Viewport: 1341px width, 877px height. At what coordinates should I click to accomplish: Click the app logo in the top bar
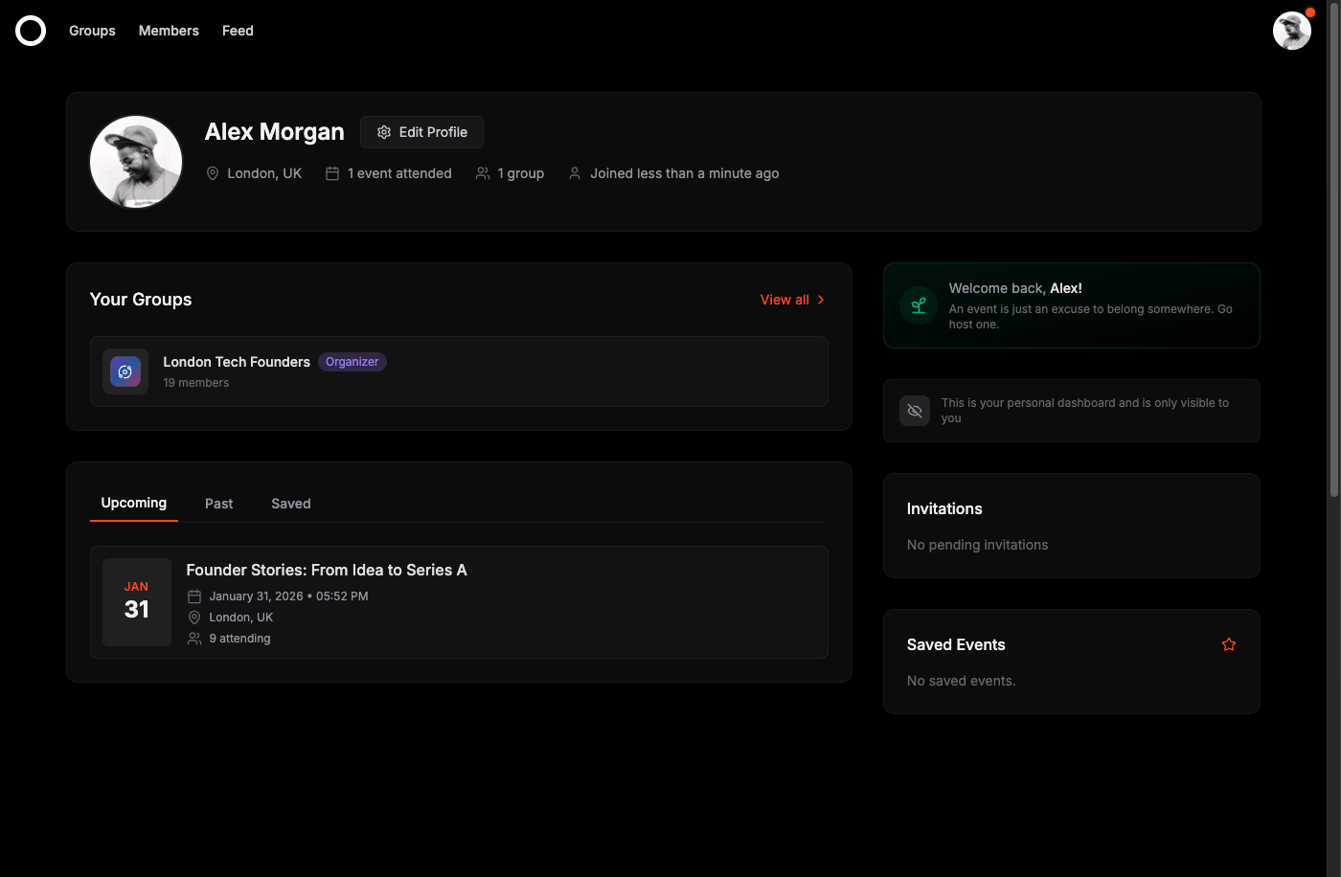point(30,30)
